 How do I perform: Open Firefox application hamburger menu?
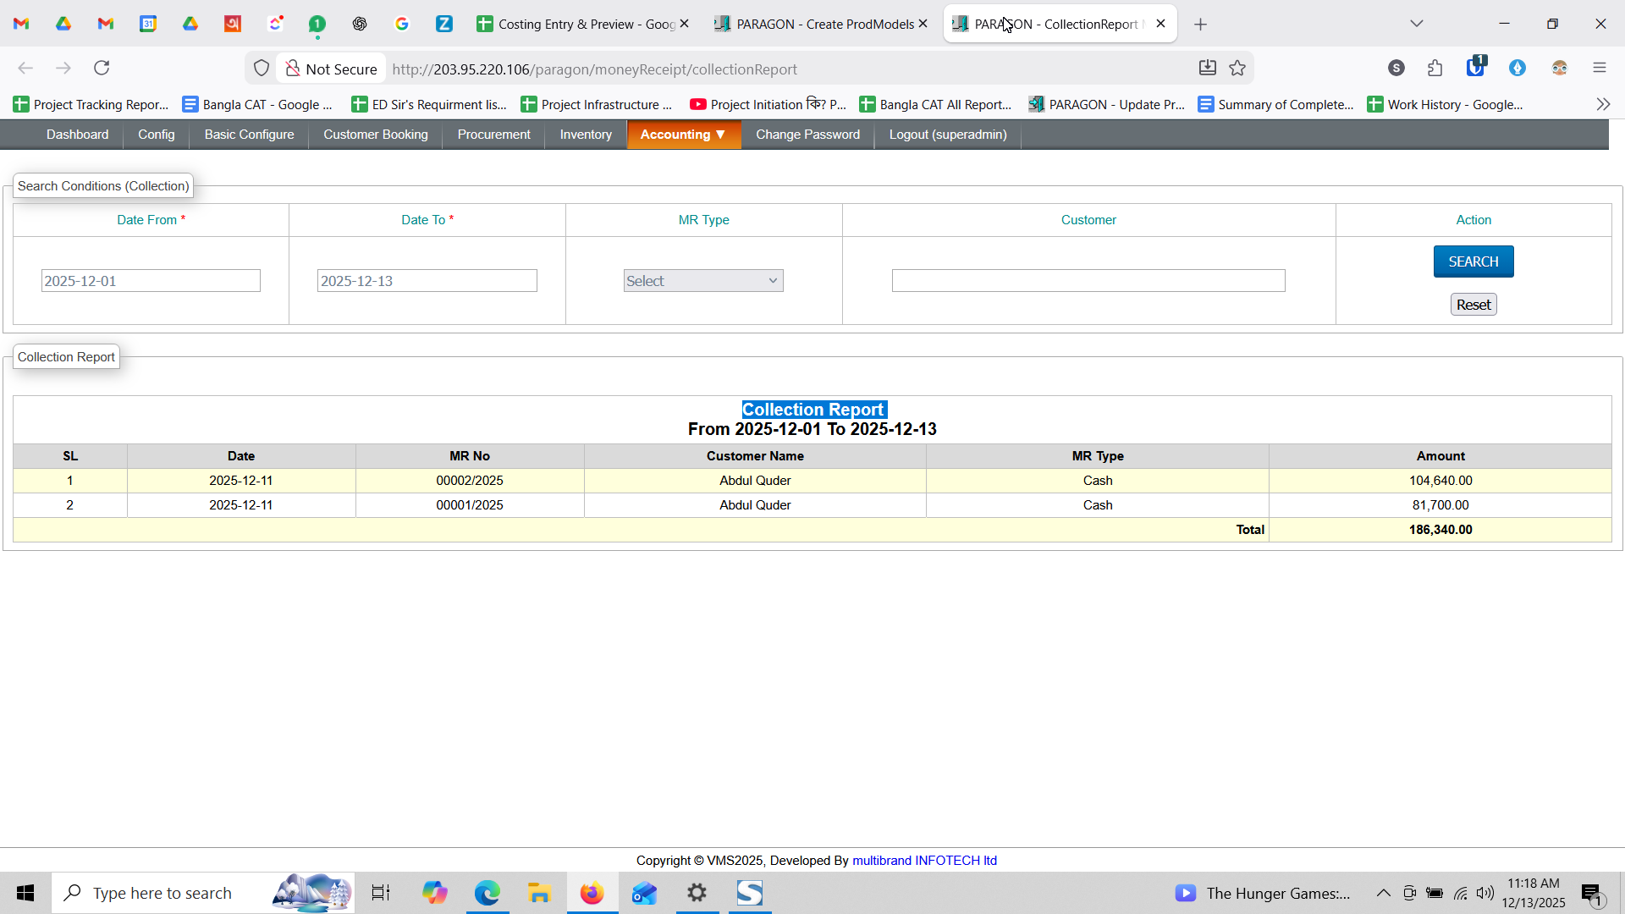(x=1599, y=68)
